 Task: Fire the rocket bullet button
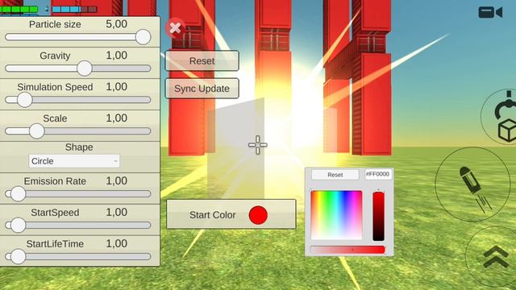472,184
